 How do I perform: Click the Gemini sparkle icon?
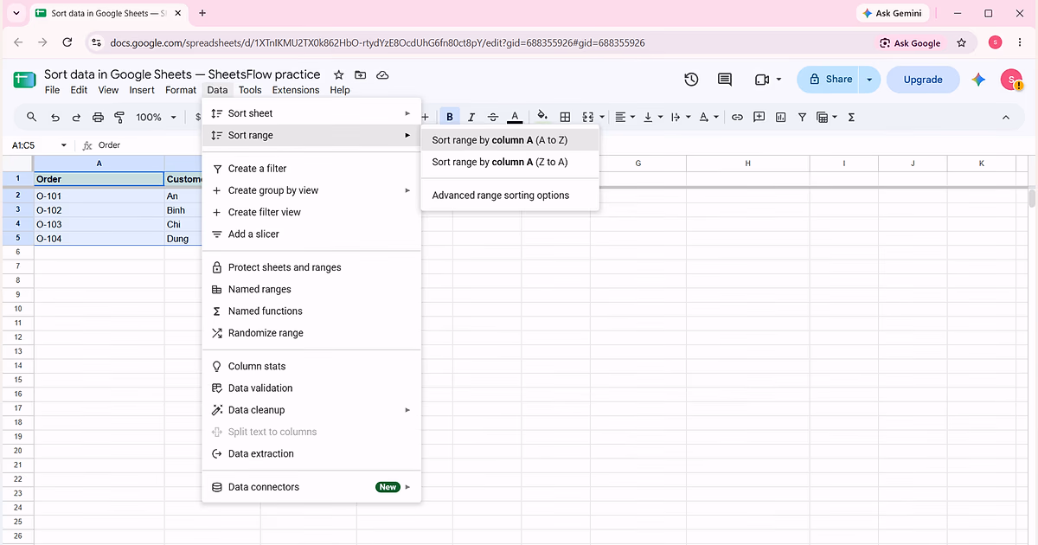(978, 80)
